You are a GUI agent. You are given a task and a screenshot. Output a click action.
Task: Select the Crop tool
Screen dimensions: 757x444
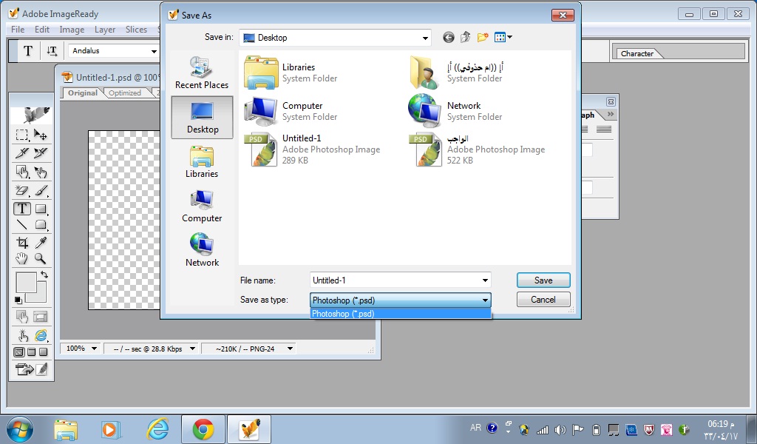(22, 242)
